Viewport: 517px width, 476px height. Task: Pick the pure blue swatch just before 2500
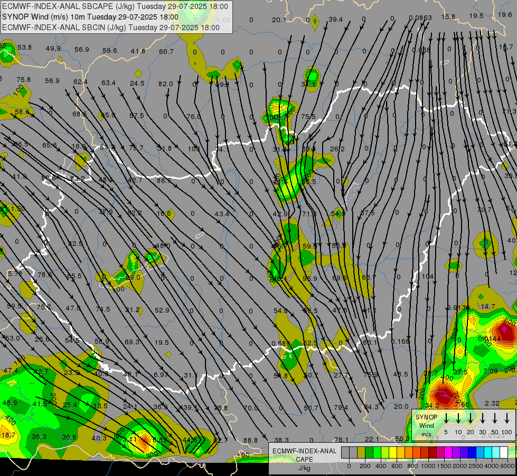point(472,452)
